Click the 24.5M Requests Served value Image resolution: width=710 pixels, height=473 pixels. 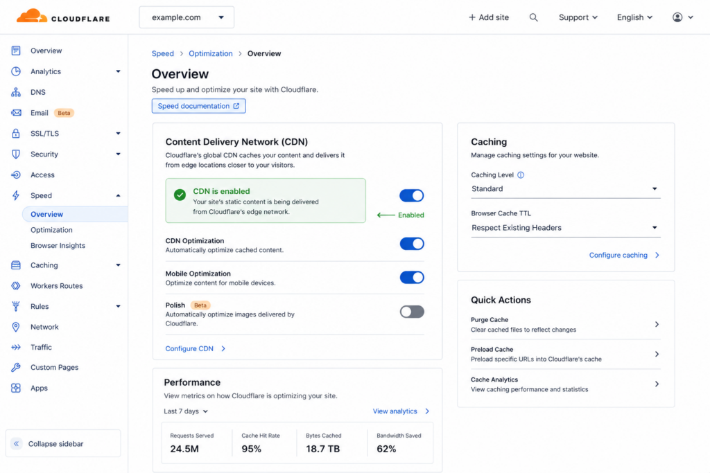coord(184,449)
